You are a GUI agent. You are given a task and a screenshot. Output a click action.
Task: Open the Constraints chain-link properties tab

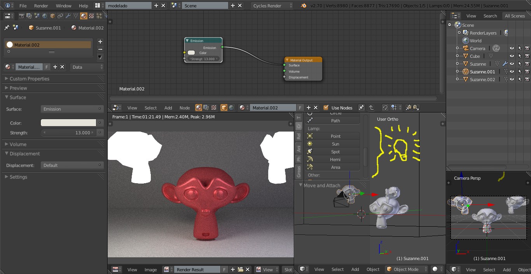click(x=60, y=16)
